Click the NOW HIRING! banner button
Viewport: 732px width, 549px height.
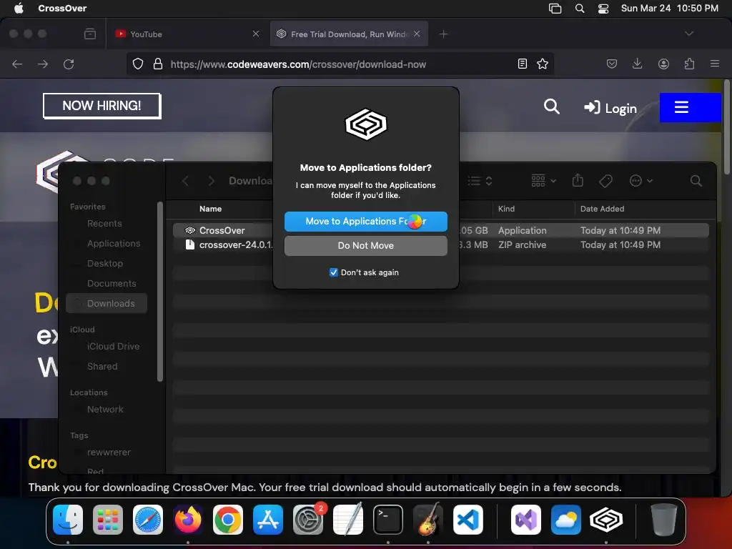coord(102,106)
